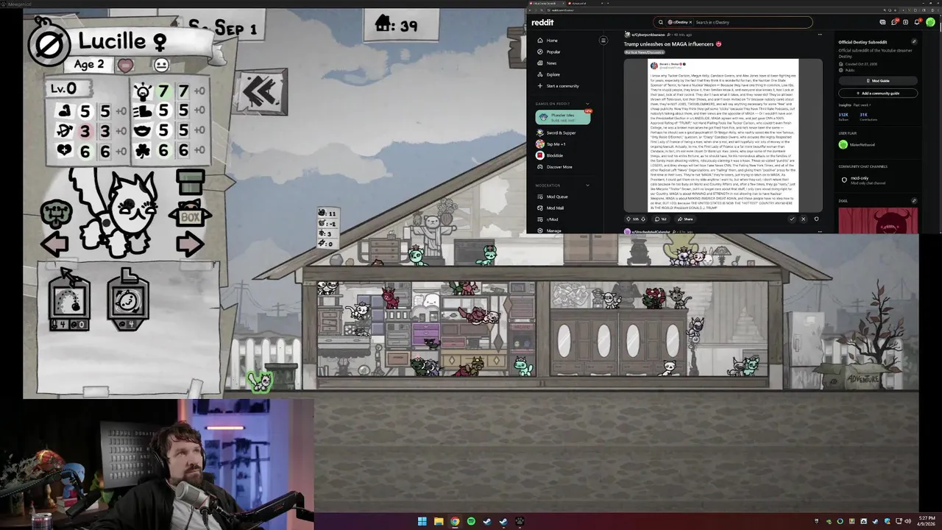Open the Reddit user avatar menu
The height and width of the screenshot is (530, 942).
point(930,22)
